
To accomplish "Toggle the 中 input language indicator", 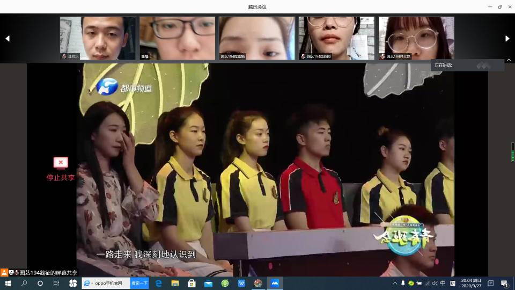I will [x=443, y=283].
